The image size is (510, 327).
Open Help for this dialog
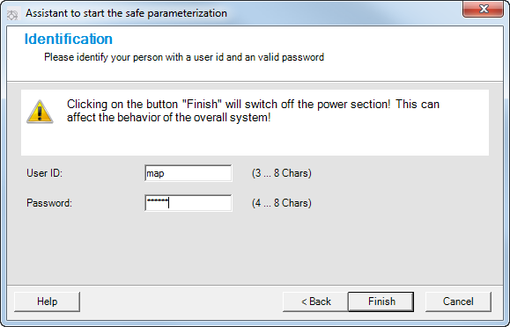point(48,302)
